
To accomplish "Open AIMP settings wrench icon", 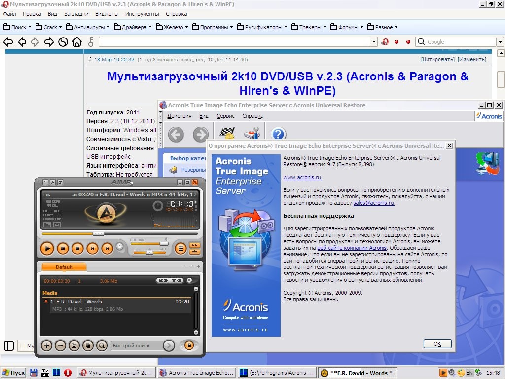I will (53, 182).
